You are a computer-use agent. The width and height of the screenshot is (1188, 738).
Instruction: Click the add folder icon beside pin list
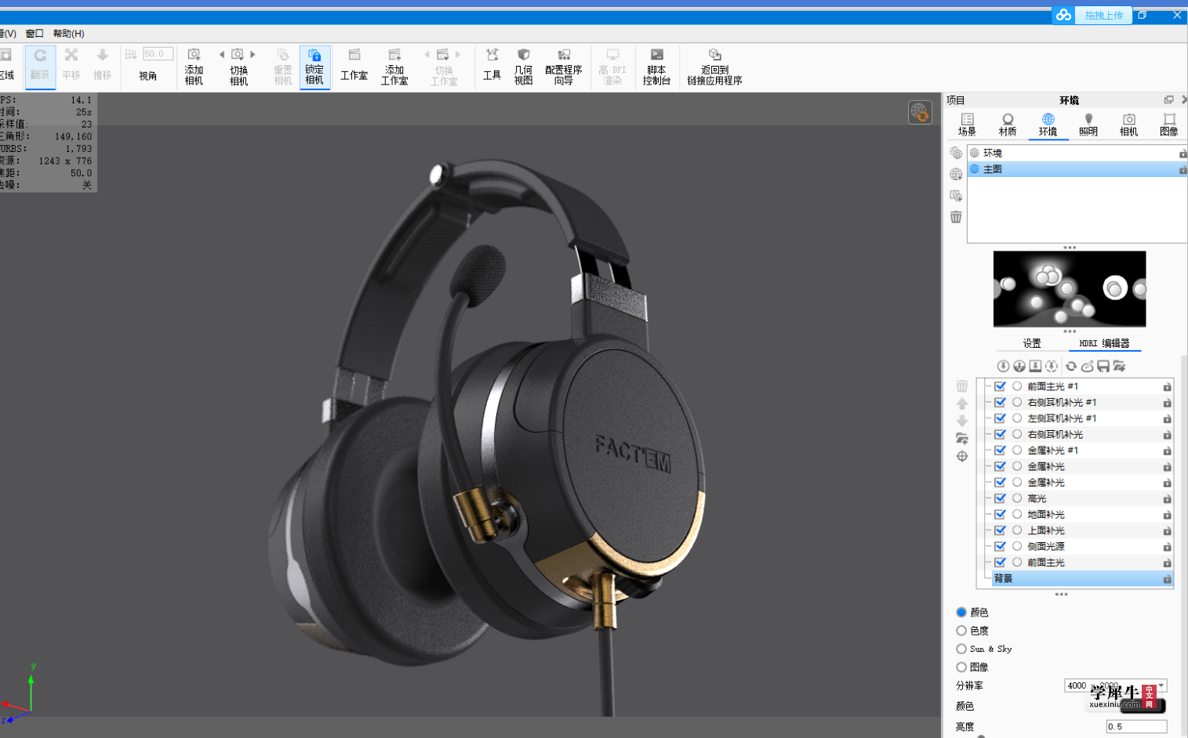(x=962, y=439)
